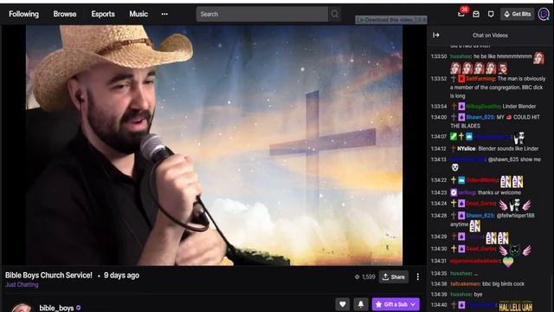Click the green check badge at 1:34:07
Screen dimensions: 554x312
pos(454,137)
